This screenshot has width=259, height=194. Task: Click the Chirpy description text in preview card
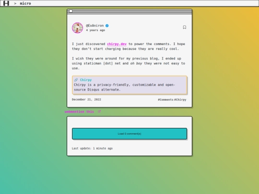click(x=124, y=87)
